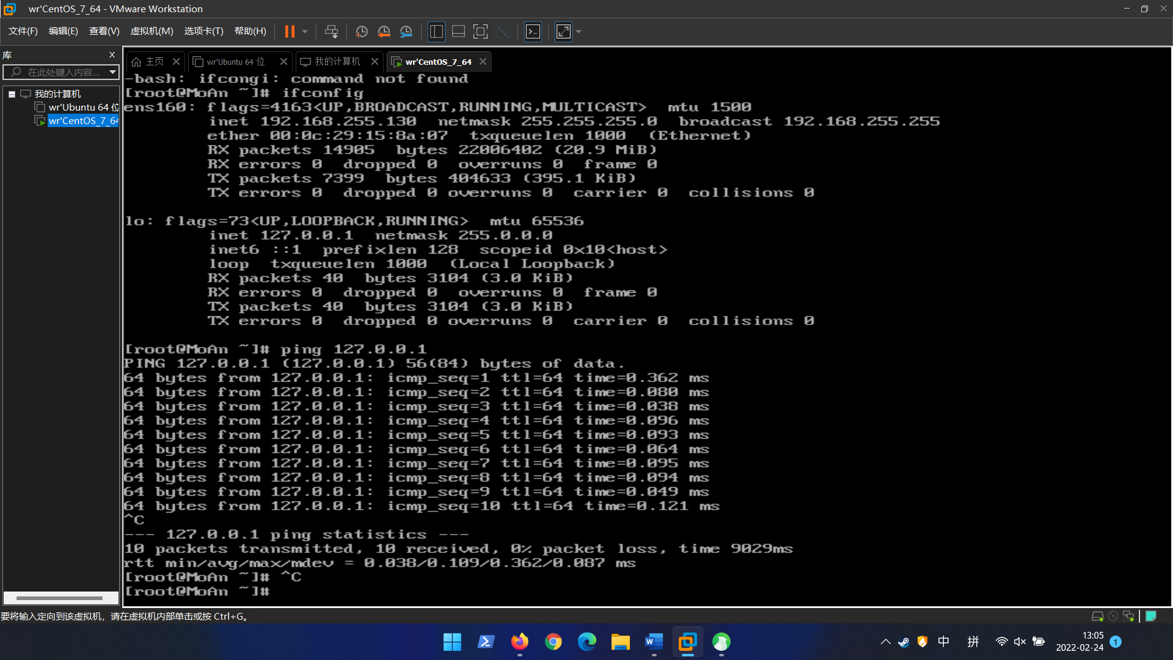Open the 虚拟机(M) menu

(152, 31)
